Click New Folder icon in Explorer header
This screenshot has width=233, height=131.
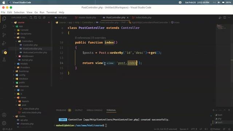(35, 17)
